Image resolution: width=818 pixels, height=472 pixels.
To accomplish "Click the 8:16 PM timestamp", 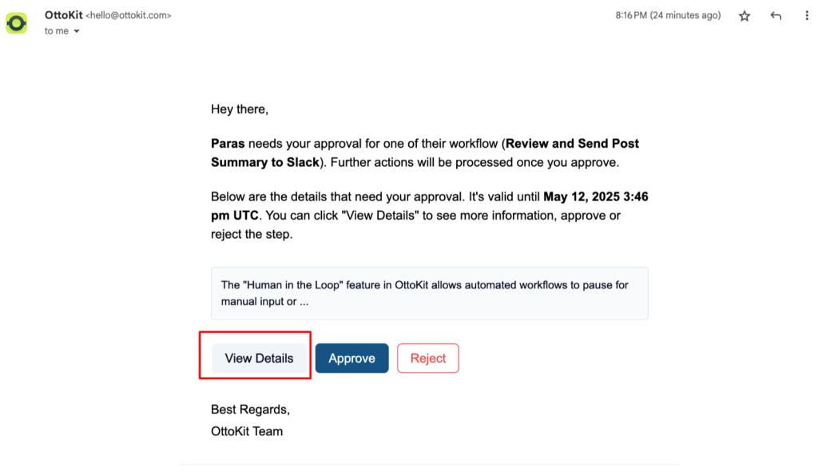I will point(668,15).
